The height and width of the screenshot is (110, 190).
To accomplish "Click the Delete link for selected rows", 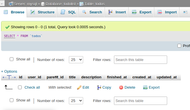I will tap(130, 87).
